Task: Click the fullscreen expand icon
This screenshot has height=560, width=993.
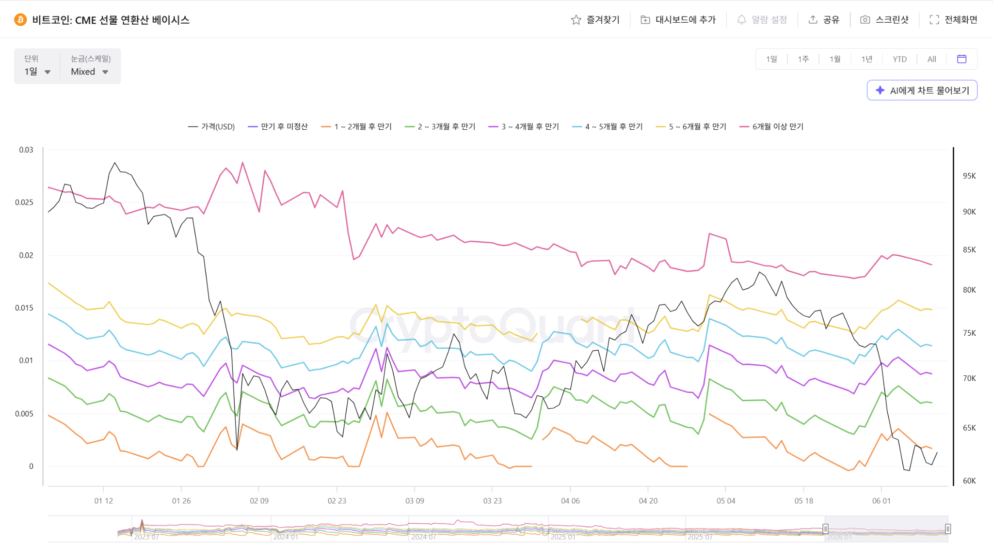Action: tap(934, 20)
